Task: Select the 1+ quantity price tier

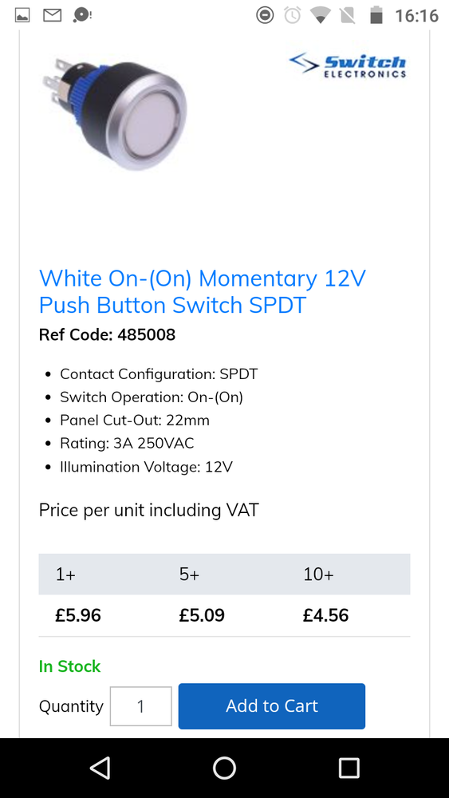Action: 65,575
